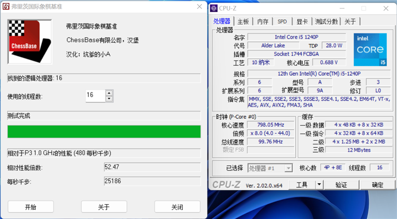
Task: Click the processor name Intel Core i5 1240P
Action: 296,37
